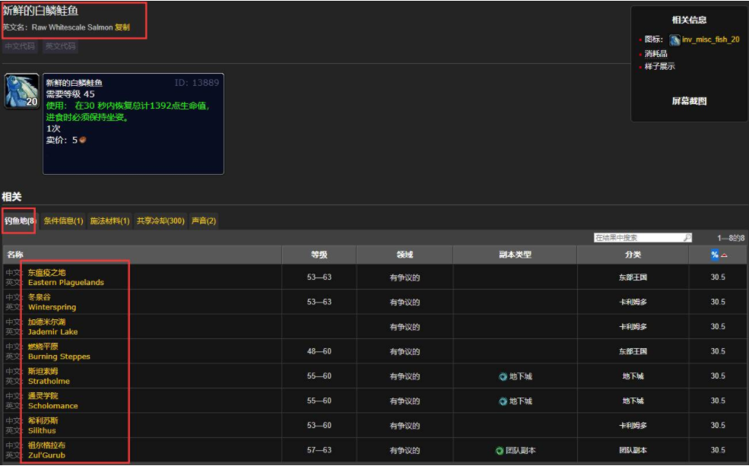Image resolution: width=749 pixels, height=466 pixels.
Task: Sort the table by the 领域 column
Action: tap(405, 255)
